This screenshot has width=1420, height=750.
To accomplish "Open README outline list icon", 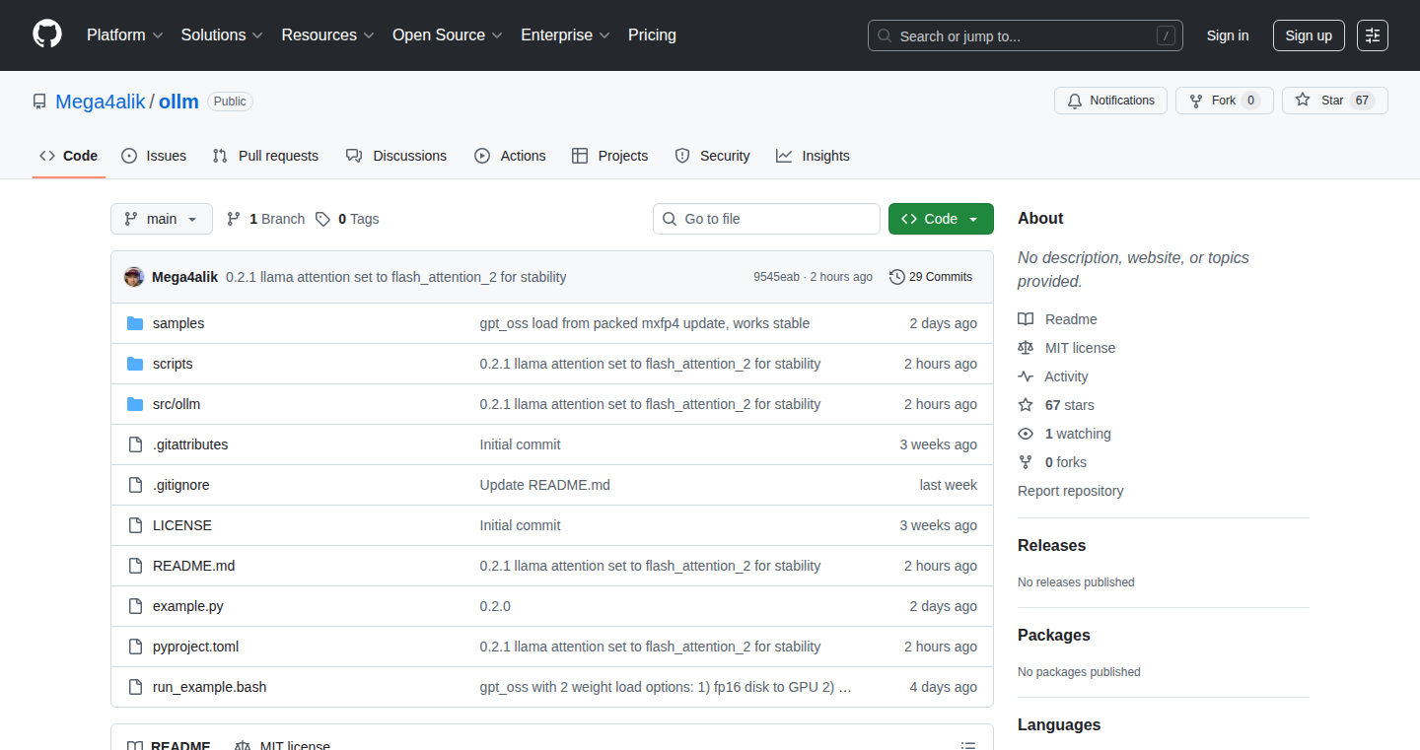I will click(968, 746).
